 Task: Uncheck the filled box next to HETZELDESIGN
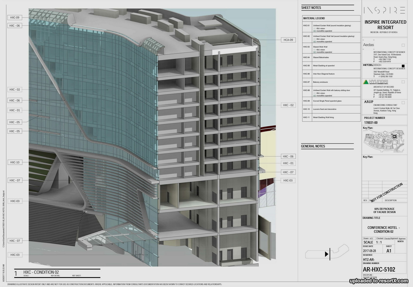point(403,66)
